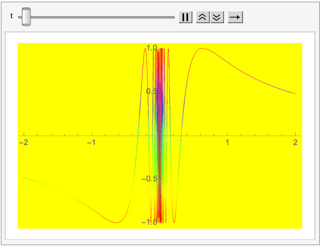Click the x-axis label '1'
The height and width of the screenshot is (246, 320).
coord(228,142)
